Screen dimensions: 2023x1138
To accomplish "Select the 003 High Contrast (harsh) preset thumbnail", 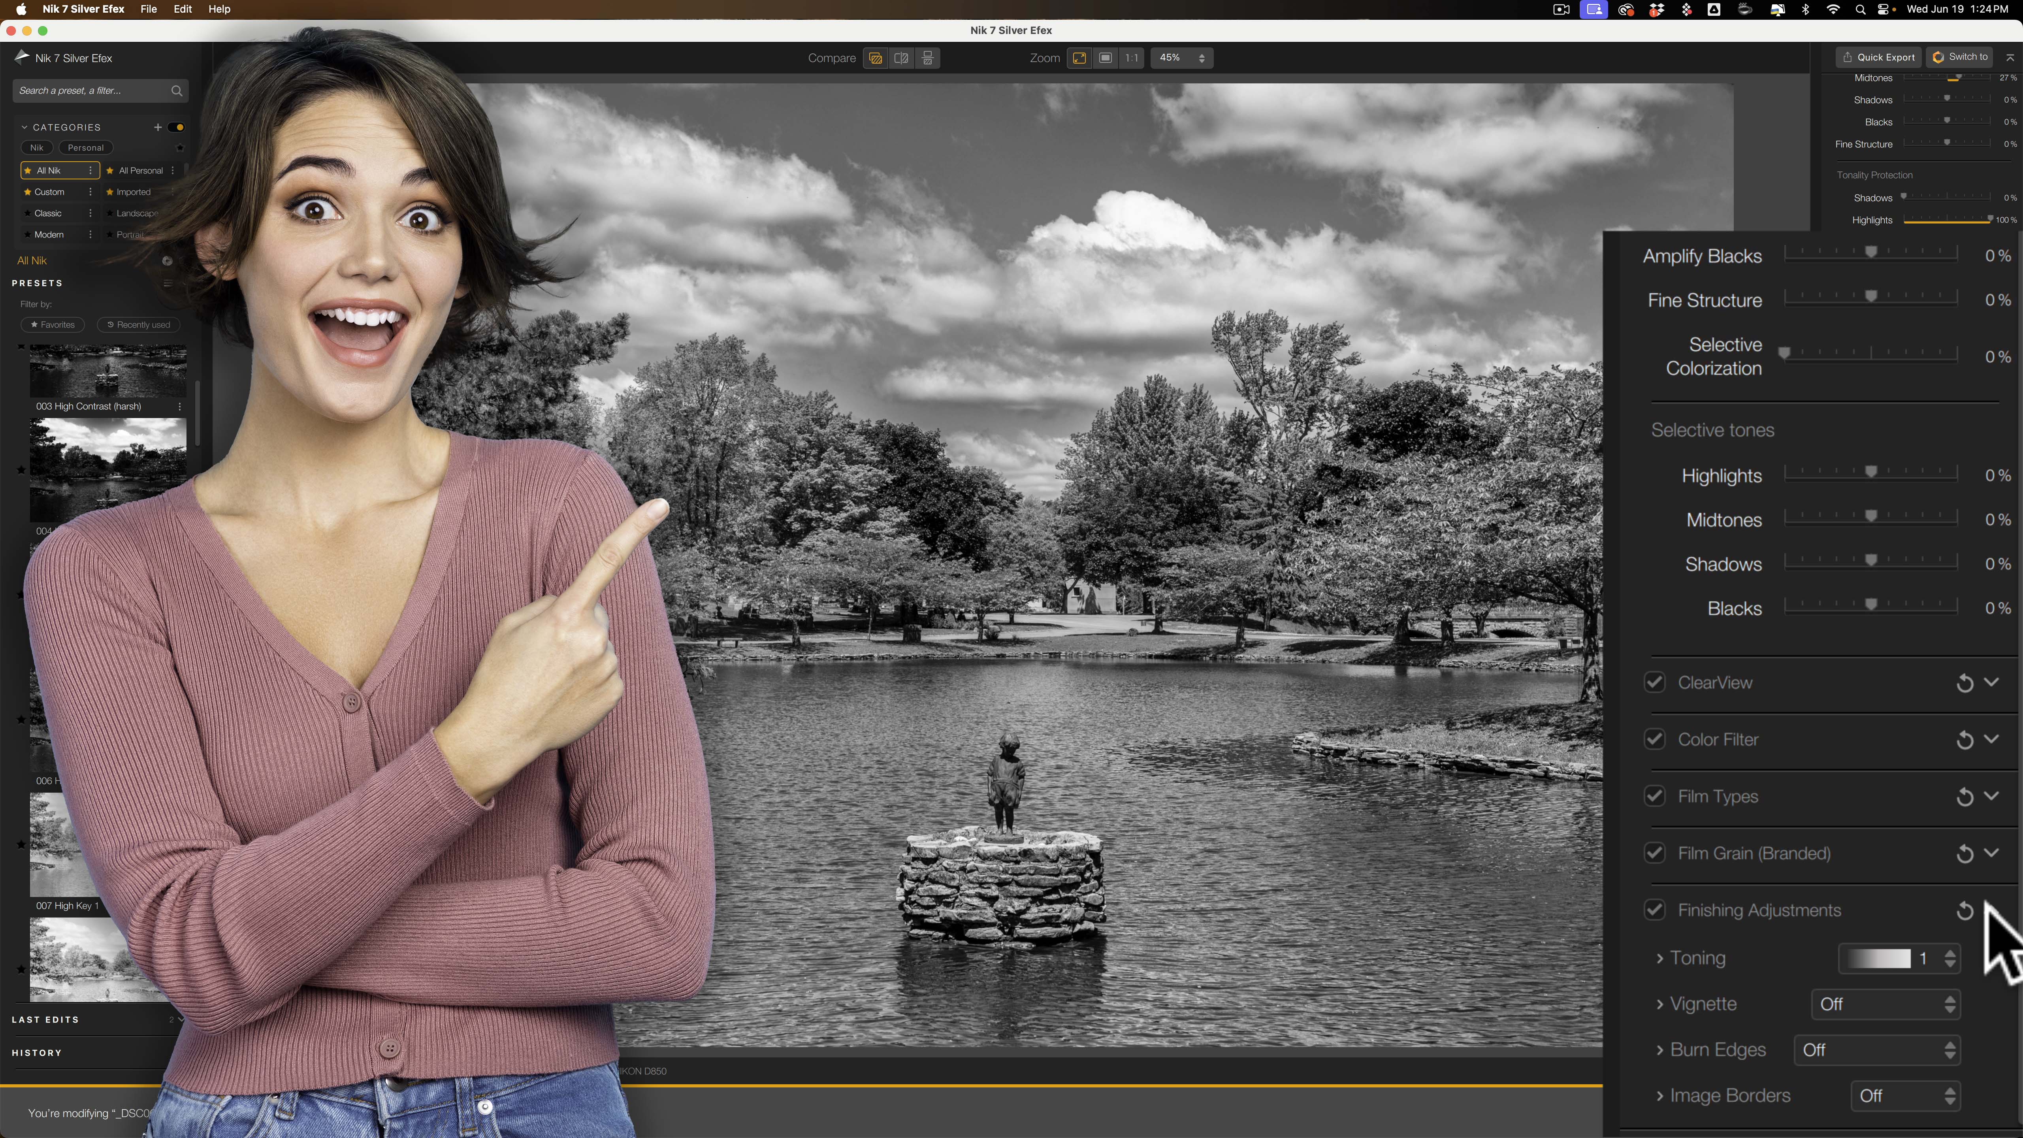I will pyautogui.click(x=107, y=371).
